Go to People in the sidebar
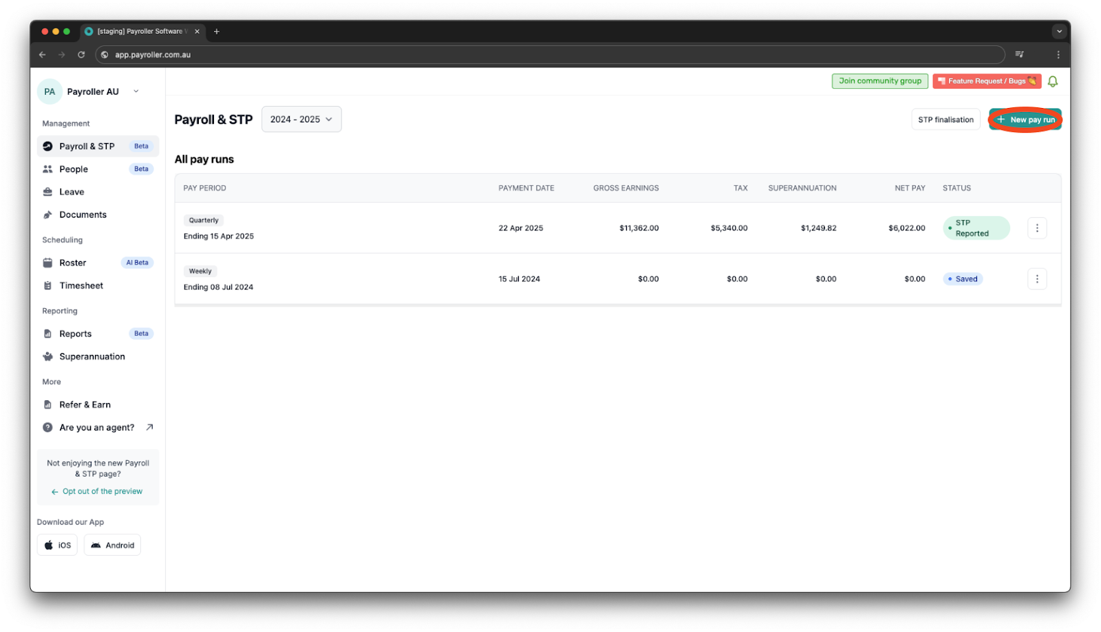1101x632 pixels. click(74, 169)
